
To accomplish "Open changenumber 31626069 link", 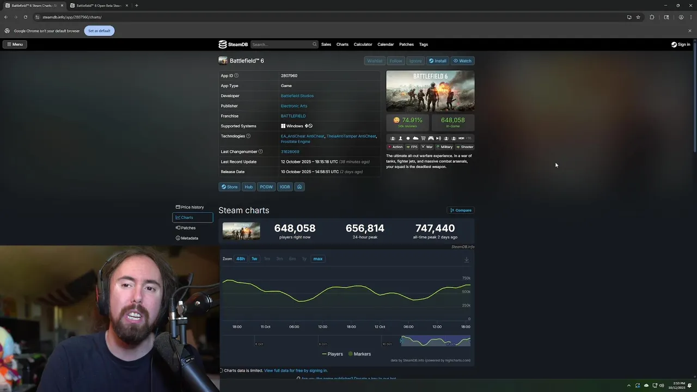I will click(x=290, y=151).
